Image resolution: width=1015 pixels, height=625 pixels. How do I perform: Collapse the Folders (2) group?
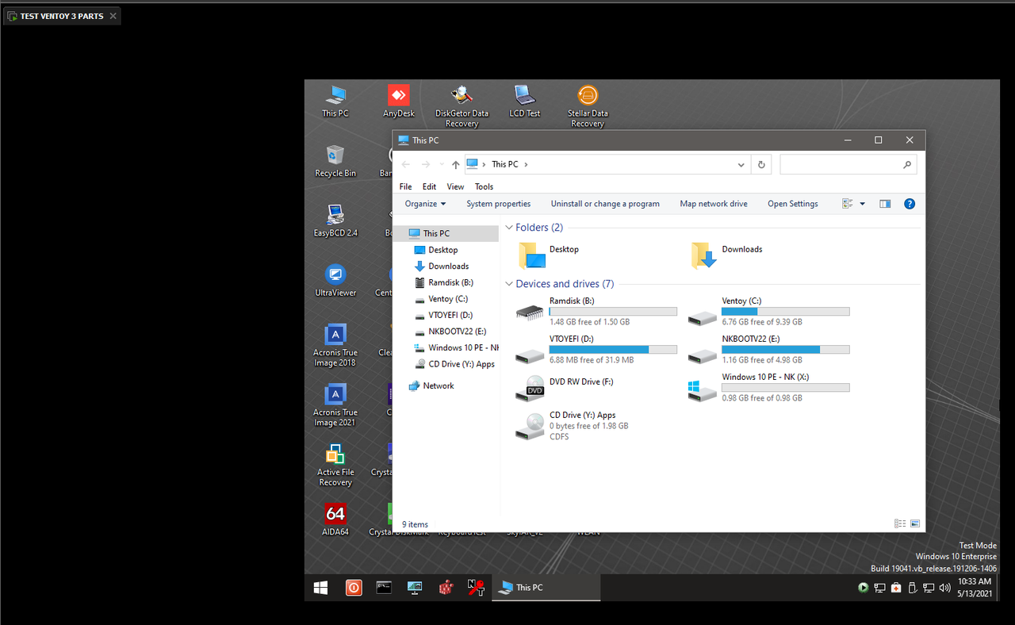pos(509,228)
